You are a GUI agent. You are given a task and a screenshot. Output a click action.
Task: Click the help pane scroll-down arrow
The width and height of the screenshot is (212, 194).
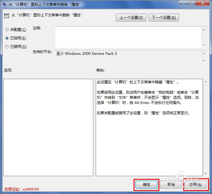point(206,174)
